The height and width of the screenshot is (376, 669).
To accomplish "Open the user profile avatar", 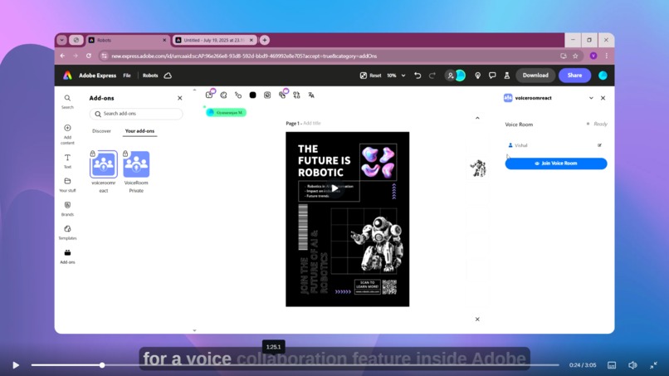I will click(x=603, y=76).
